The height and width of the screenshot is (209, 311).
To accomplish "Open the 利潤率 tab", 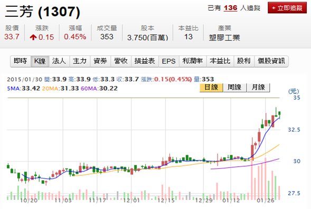I will click(193, 61).
